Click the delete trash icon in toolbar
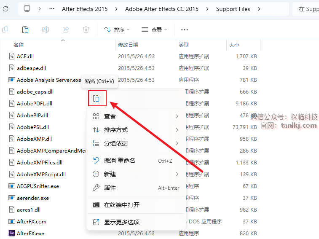The image size is (319, 239). [86, 30]
